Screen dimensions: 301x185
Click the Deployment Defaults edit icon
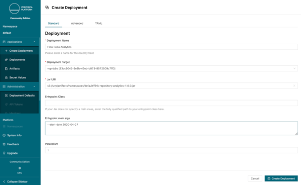6,96
